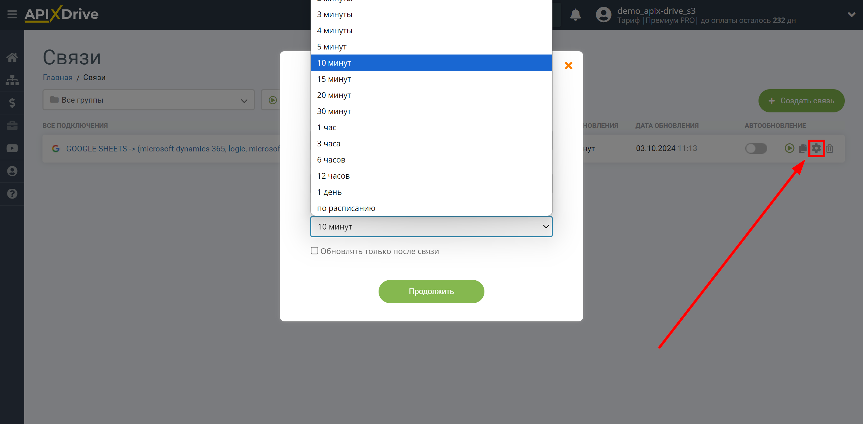Expand the interval dropdown selector
Image resolution: width=863 pixels, height=424 pixels.
pyautogui.click(x=431, y=227)
